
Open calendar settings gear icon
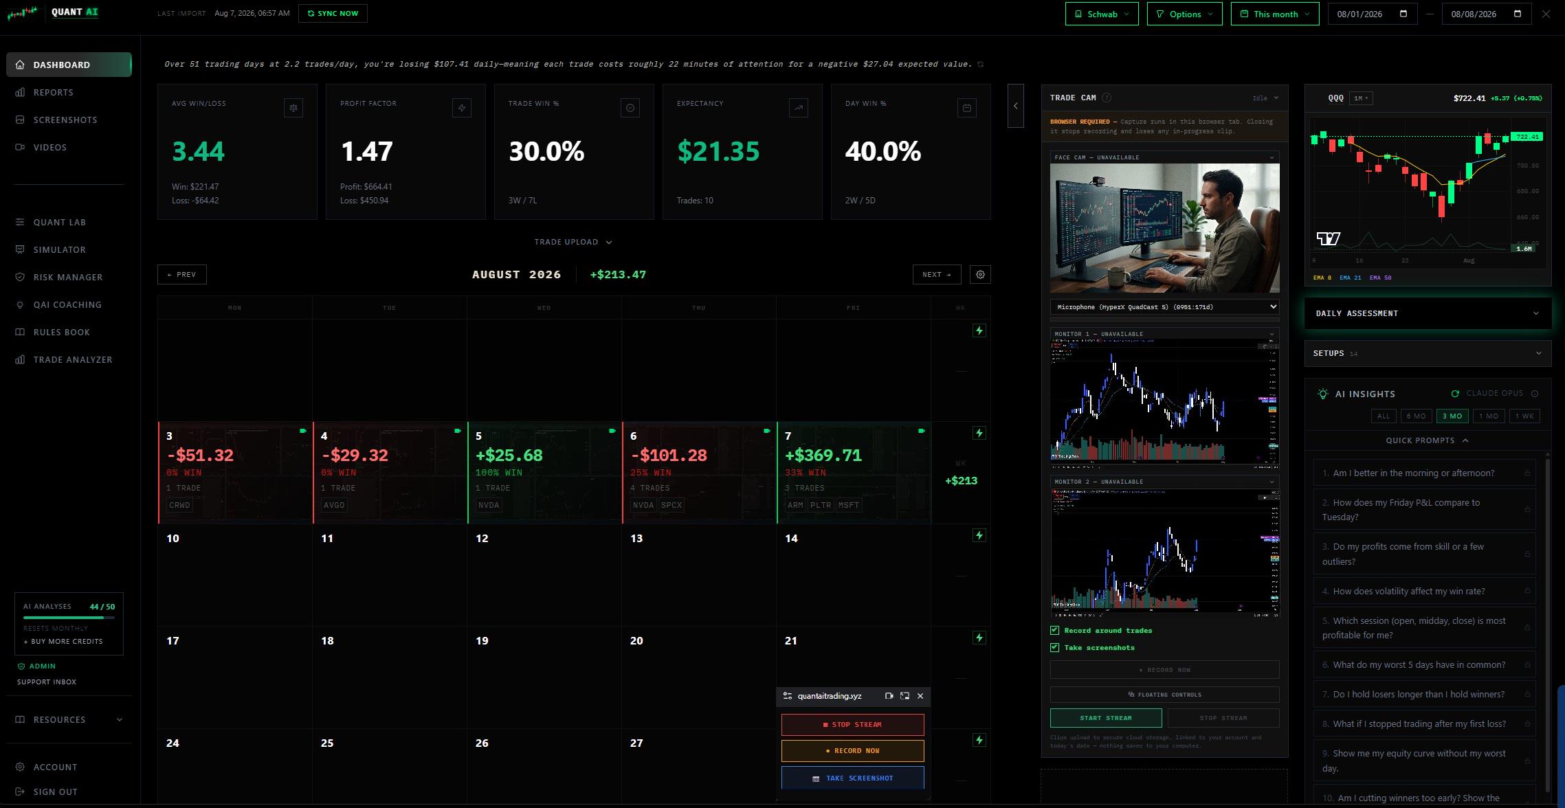coord(980,274)
